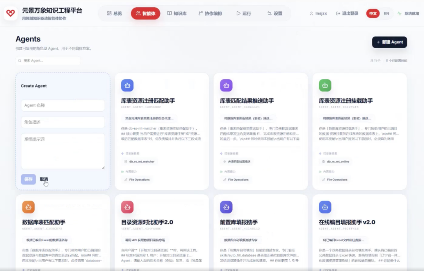The image size is (424, 271).
Task: Click the Create Agent panel heading
Action: click(34, 86)
